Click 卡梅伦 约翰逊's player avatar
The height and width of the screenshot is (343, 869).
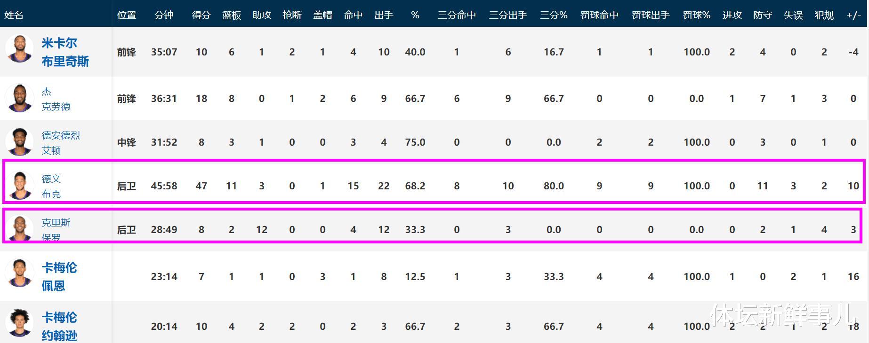[x=19, y=323]
